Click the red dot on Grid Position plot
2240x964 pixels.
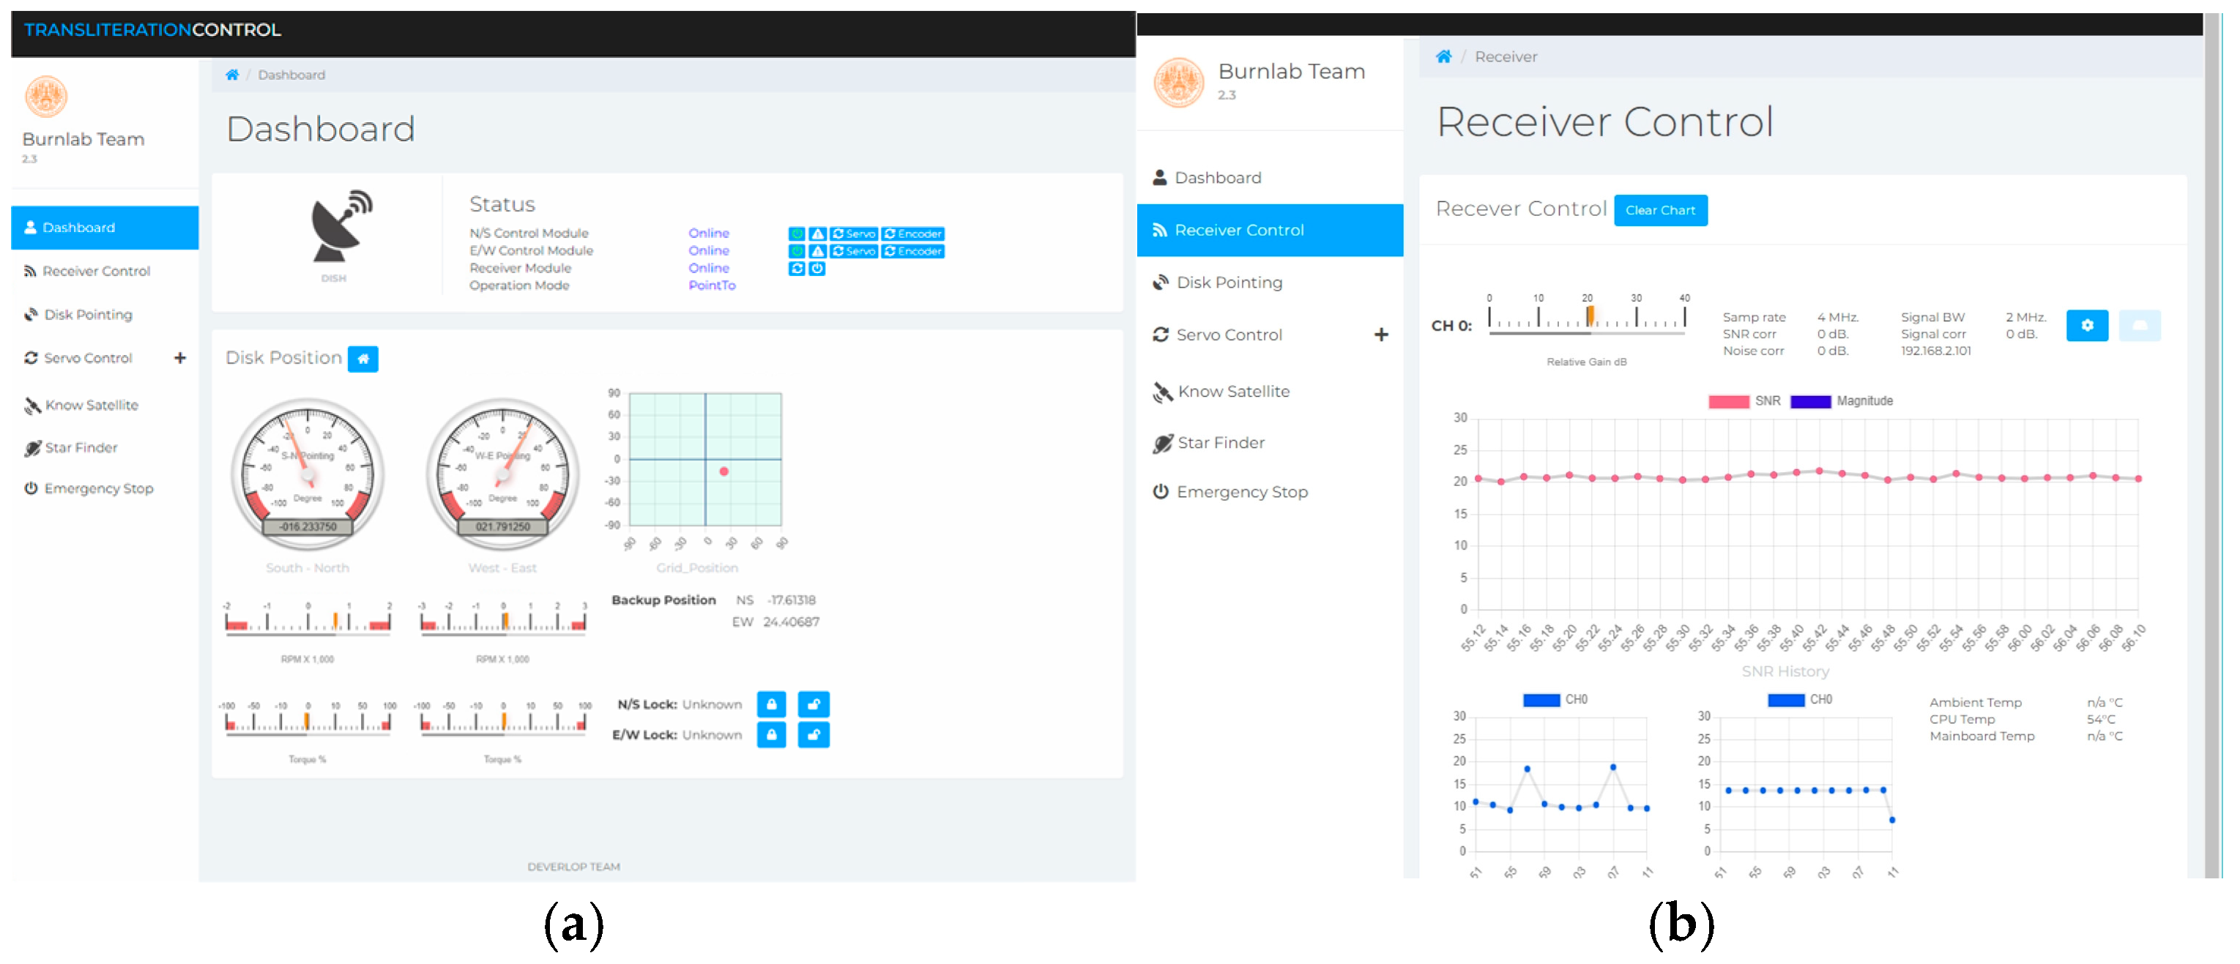(x=723, y=472)
